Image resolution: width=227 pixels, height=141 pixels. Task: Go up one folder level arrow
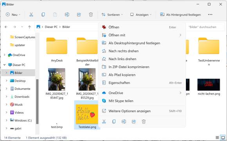pyautogui.click(x=29, y=27)
